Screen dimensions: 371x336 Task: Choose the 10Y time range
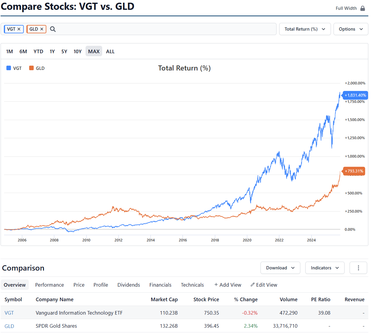78,51
